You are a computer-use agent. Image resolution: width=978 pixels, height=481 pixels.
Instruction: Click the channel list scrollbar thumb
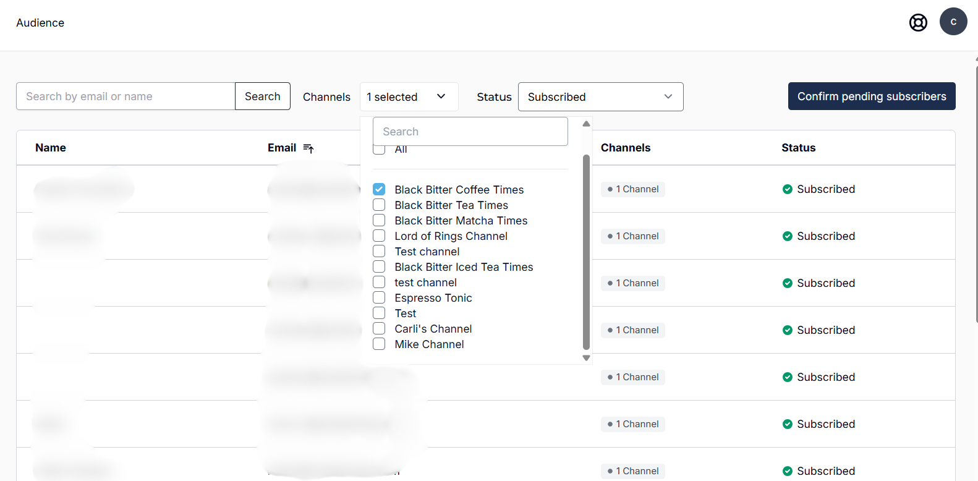586,252
